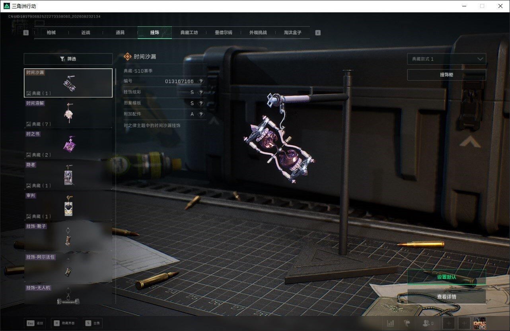Image resolution: width=510 pixels, height=331 pixels.
Task: Click the Esc 返回 back control
Action: coord(35,323)
